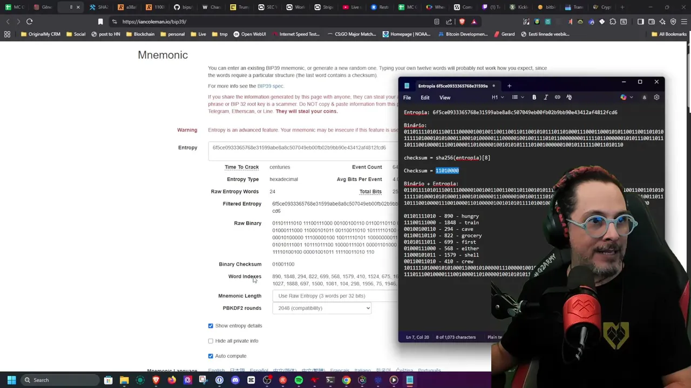Open the OriginalMy CRM bookmark
Viewport: 691px width, 388px height.
[x=40, y=34]
